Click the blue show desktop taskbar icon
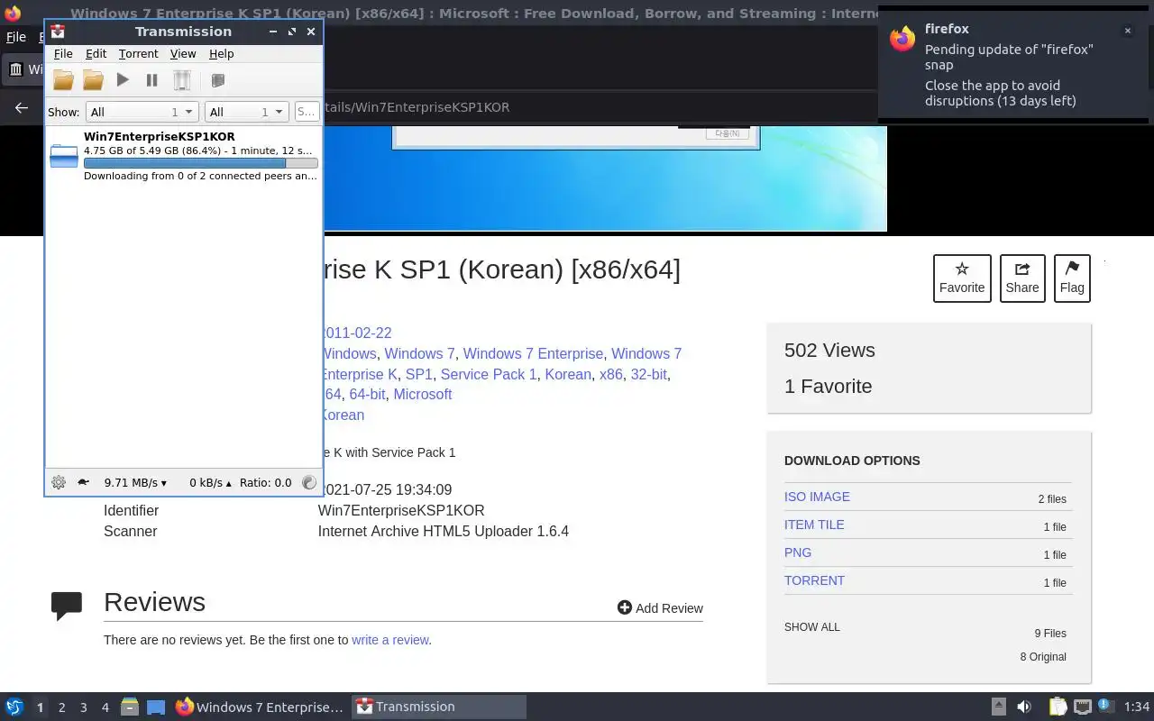The image size is (1154, 721). [156, 707]
